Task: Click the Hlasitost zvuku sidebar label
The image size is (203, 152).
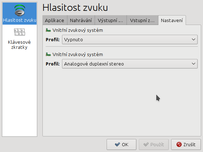Action: click(x=20, y=20)
